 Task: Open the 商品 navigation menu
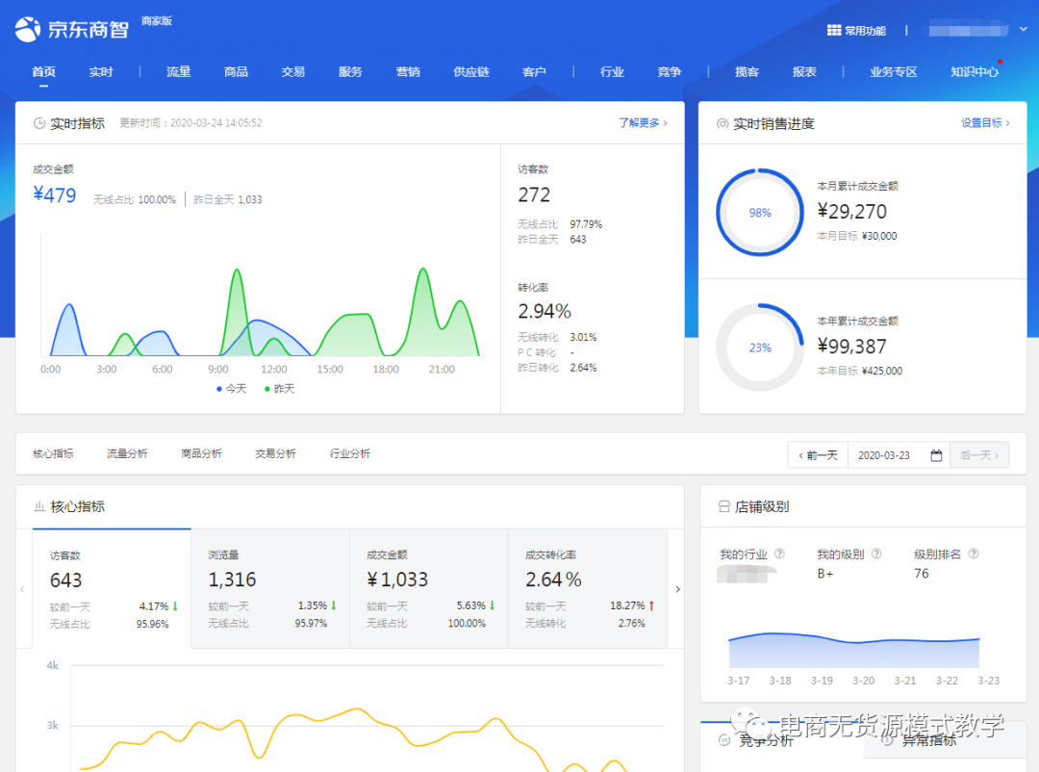pos(236,71)
